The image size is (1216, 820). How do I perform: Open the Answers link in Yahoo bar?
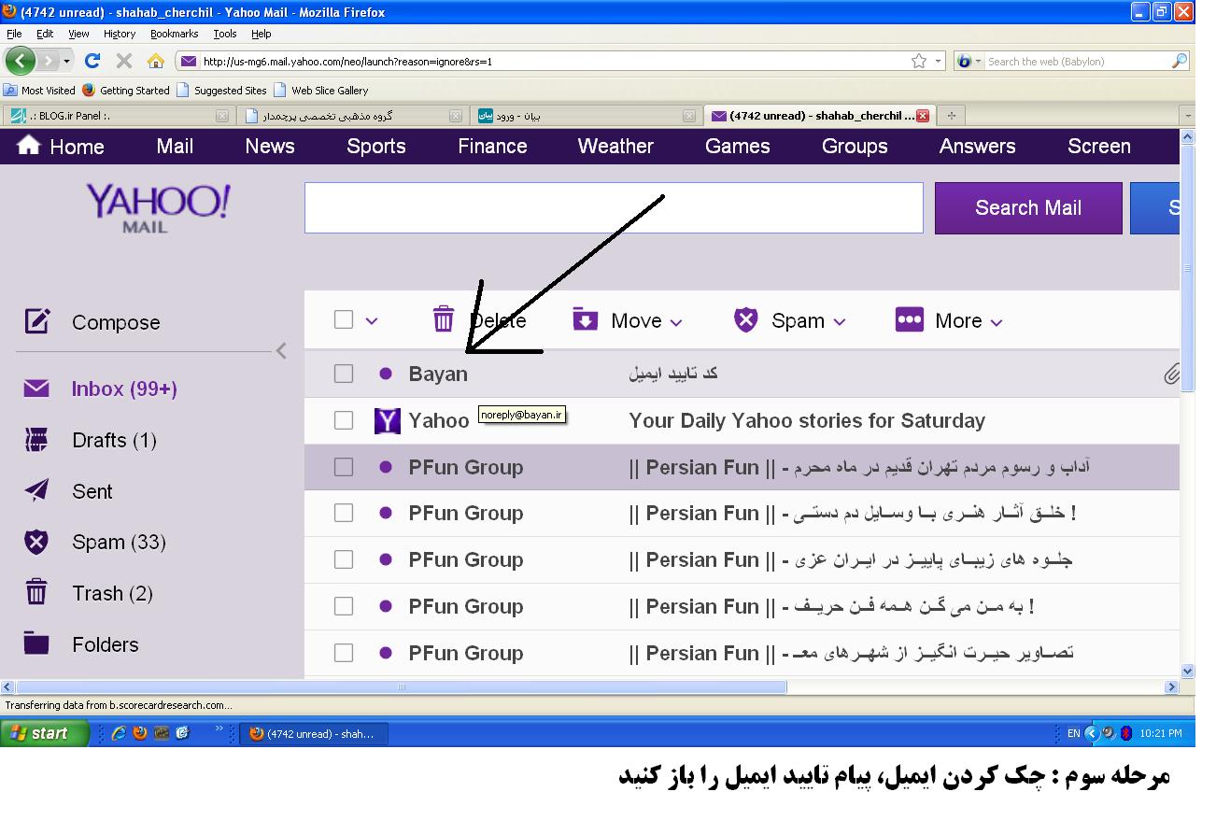point(977,146)
